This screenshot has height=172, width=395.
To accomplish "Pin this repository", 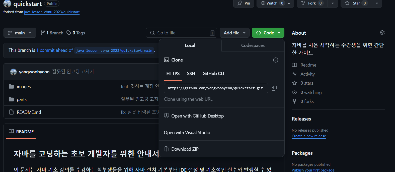I will click(244, 3).
